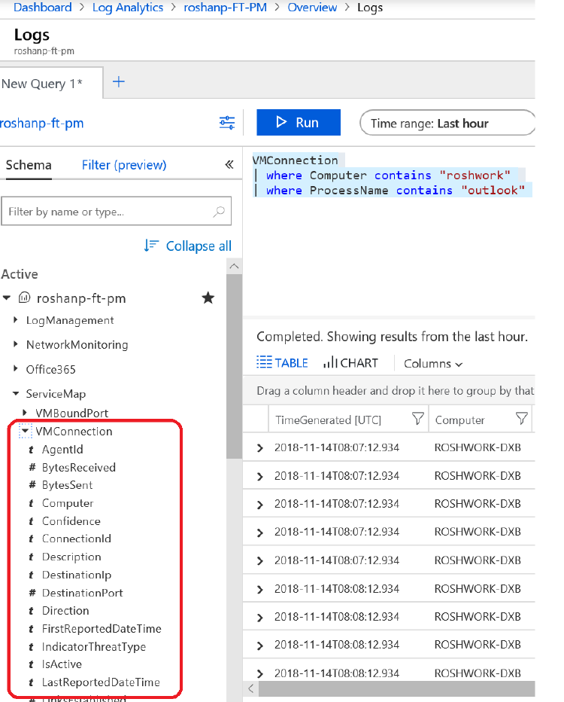564x702 pixels.
Task: Select the AgentId field
Action: pos(62,450)
